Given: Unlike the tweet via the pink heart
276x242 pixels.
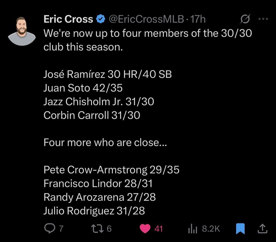Looking at the screenshot, I should click(146, 229).
